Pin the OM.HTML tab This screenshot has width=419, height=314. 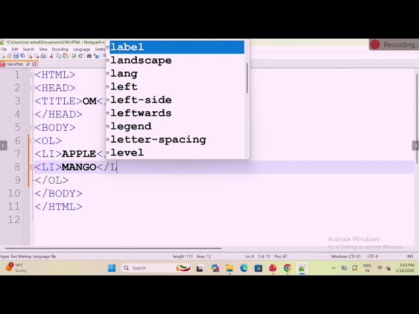pyautogui.click(x=27, y=64)
